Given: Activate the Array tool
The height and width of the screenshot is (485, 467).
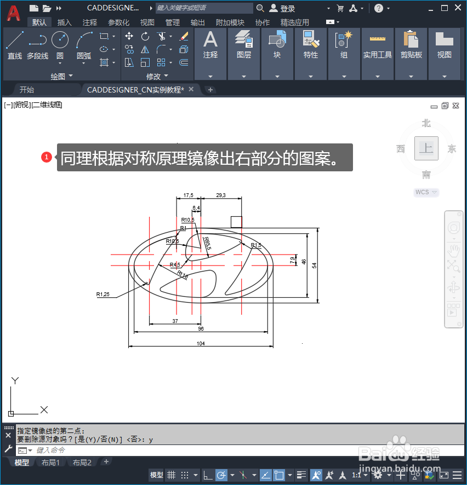Looking at the screenshot, I should [x=161, y=62].
